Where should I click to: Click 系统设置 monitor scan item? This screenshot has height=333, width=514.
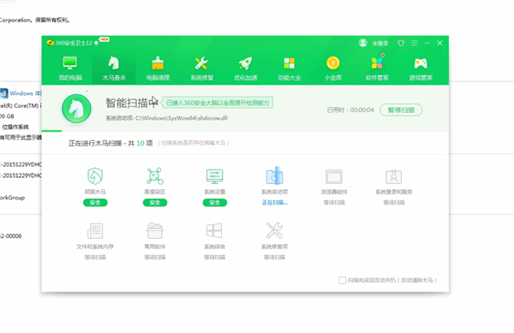[215, 175]
